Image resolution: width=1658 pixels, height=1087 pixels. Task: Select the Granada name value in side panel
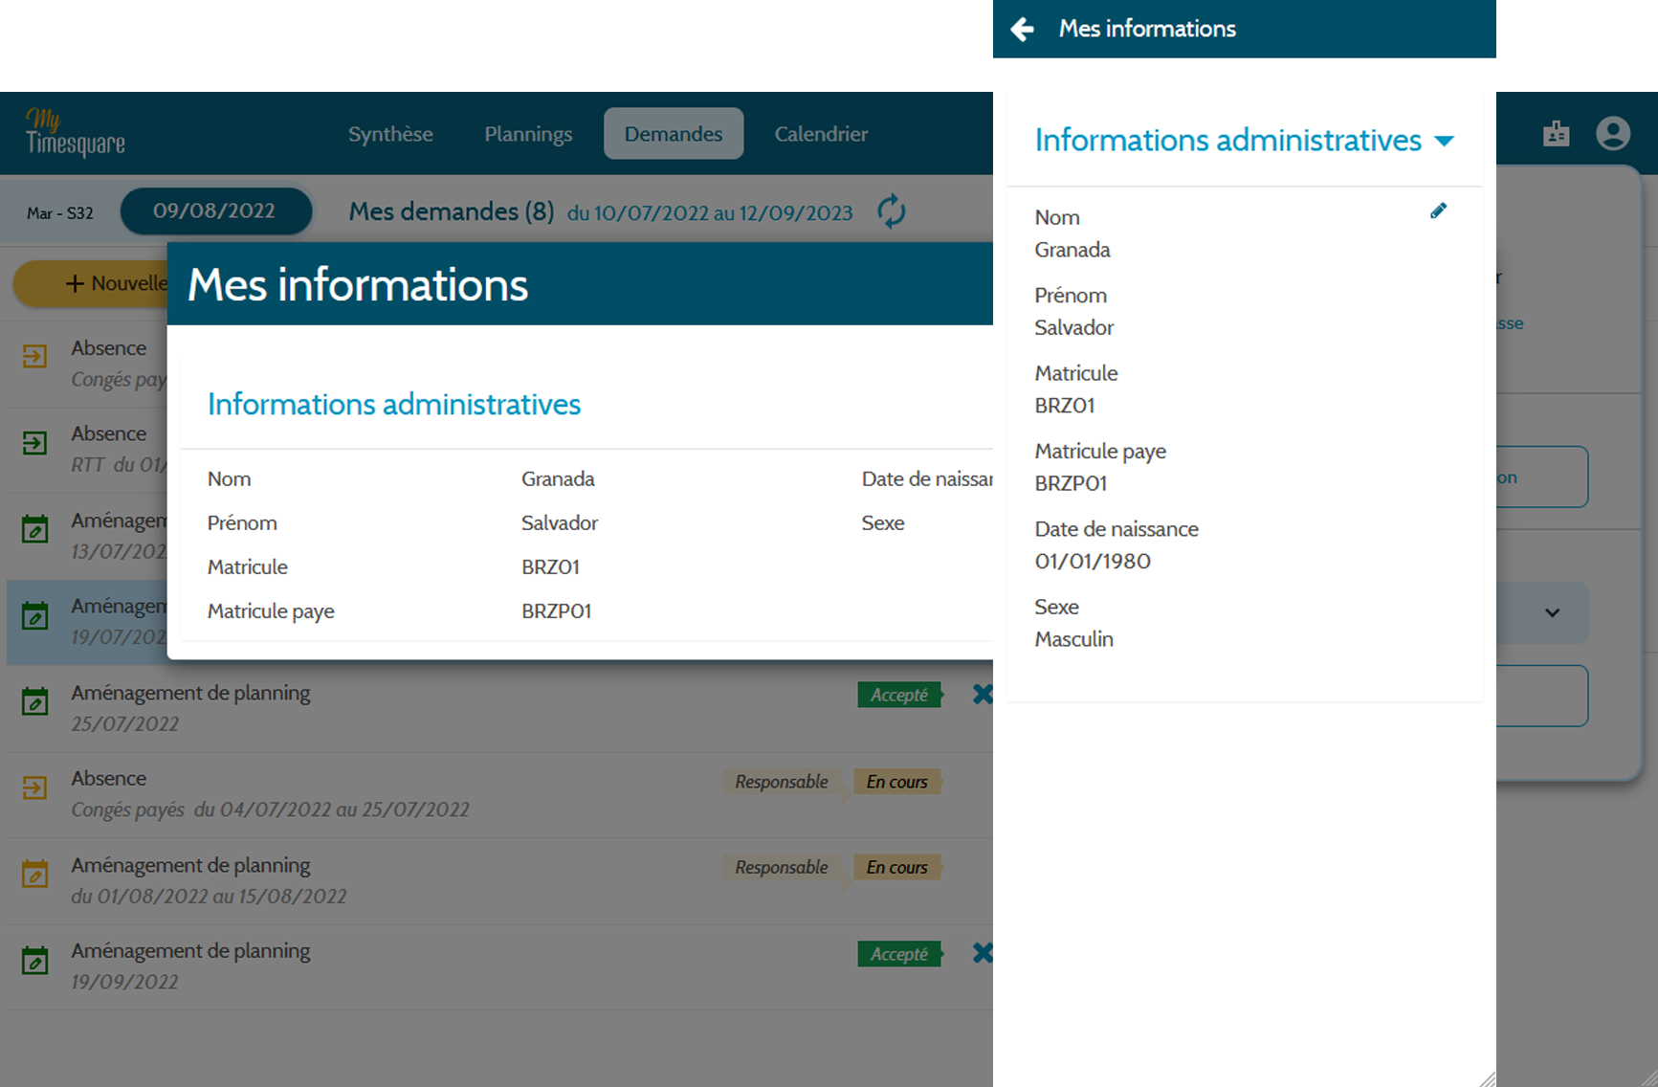coord(1072,250)
